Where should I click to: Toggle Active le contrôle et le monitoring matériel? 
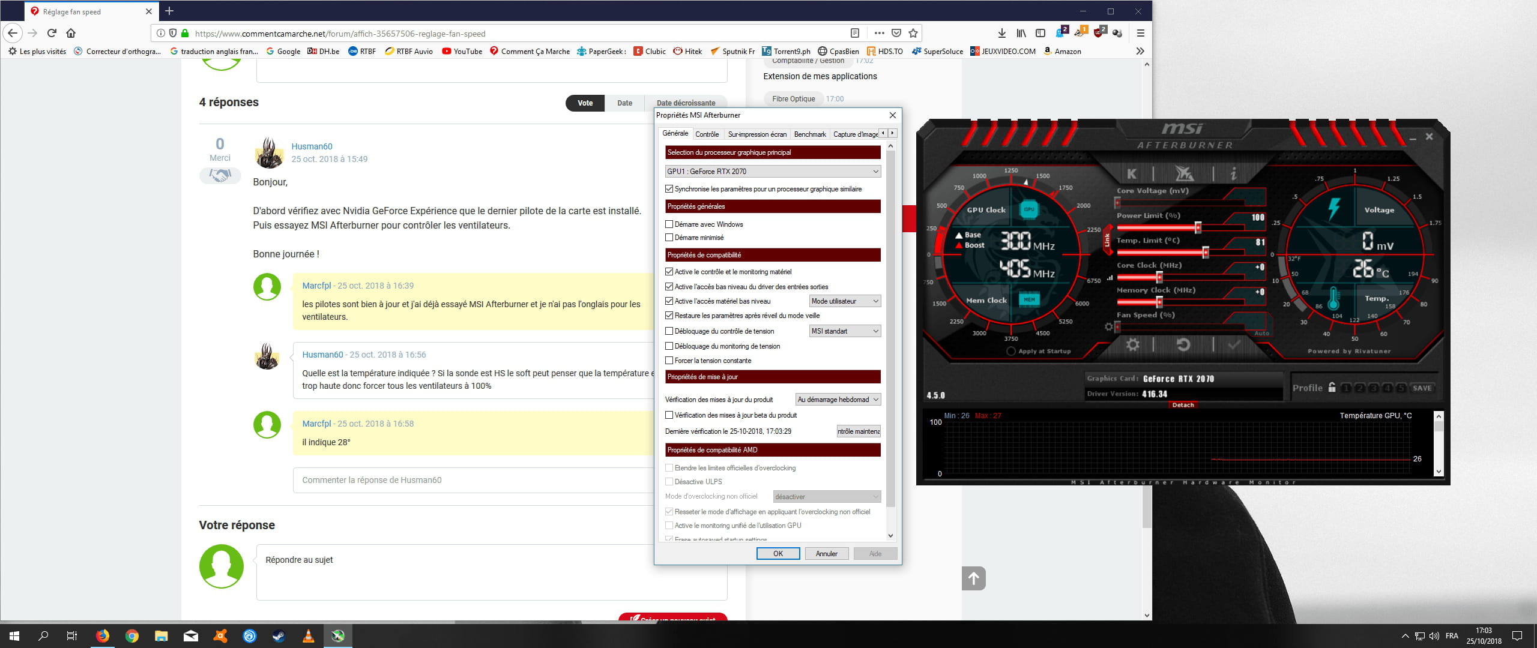[669, 272]
